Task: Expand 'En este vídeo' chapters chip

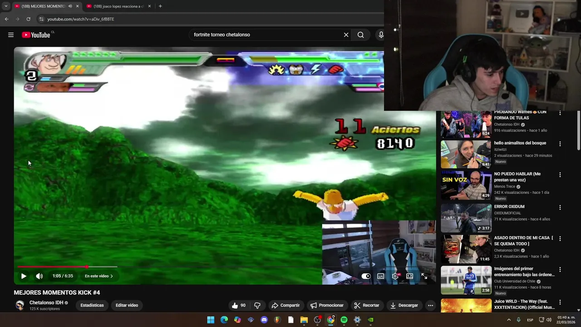Action: click(x=99, y=276)
